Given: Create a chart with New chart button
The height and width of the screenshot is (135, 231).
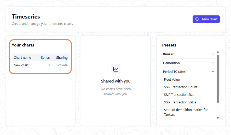Looking at the screenshot, I should 206,19.
